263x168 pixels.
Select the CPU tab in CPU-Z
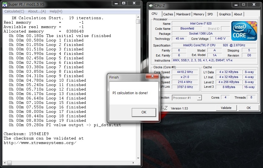pos(155,14)
